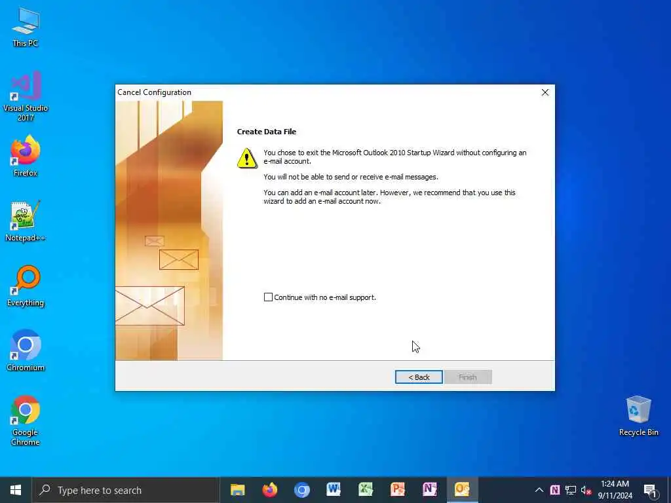
Task: Select Visual Studio 2017 desktop shortcut
Action: [26, 97]
